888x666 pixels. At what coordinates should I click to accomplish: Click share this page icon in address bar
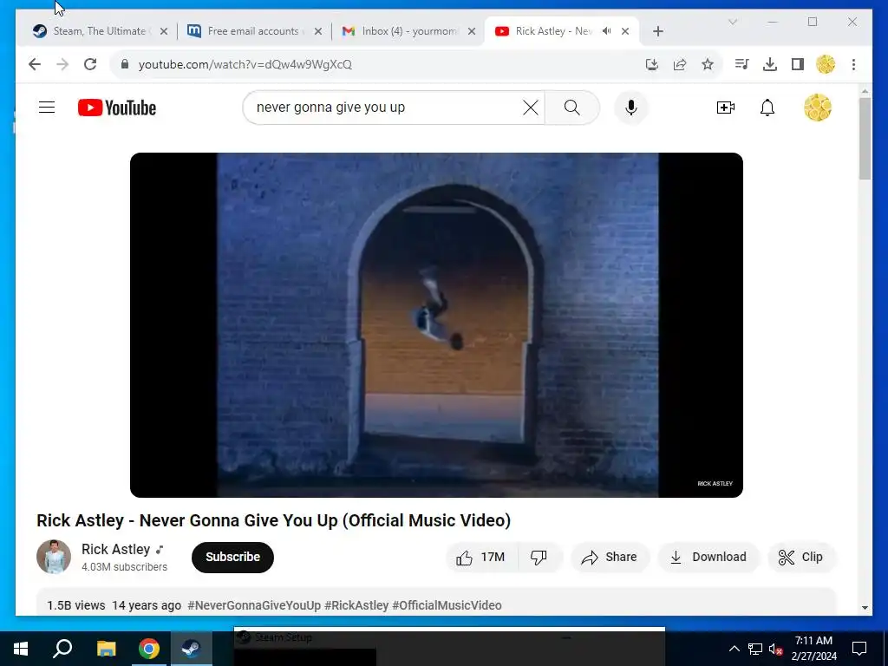click(680, 64)
